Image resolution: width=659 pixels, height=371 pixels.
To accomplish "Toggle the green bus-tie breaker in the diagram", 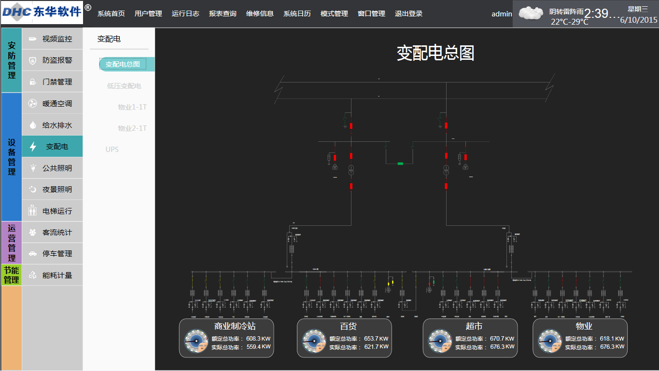I will (400, 164).
